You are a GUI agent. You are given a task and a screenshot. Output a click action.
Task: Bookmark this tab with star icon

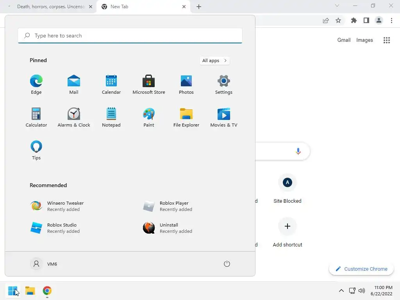pyautogui.click(x=338, y=20)
